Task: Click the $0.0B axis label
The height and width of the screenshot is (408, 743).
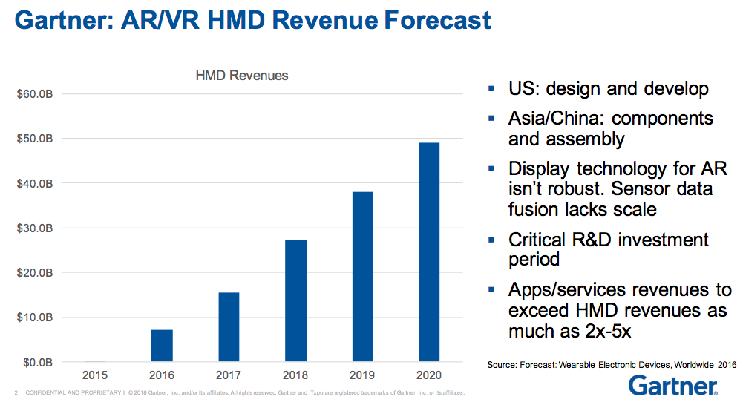Action: click(x=37, y=363)
